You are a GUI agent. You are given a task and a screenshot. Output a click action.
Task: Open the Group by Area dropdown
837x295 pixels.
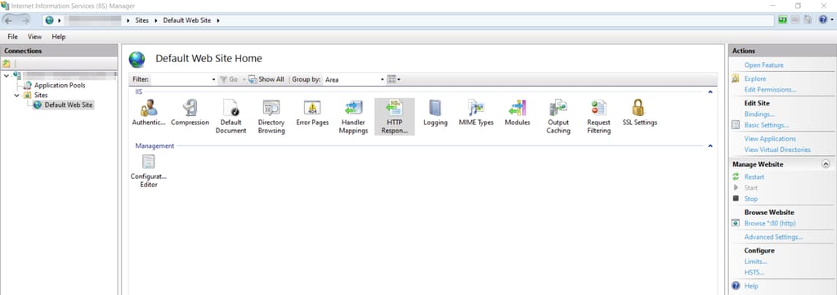383,79
